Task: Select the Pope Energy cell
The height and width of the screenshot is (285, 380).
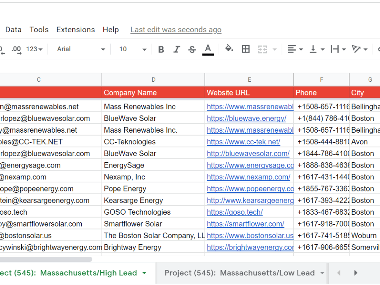Action: [x=154, y=189]
